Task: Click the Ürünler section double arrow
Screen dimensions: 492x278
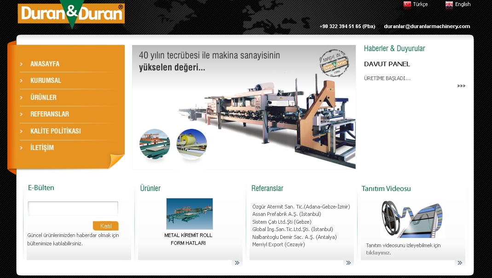Action: click(237, 263)
